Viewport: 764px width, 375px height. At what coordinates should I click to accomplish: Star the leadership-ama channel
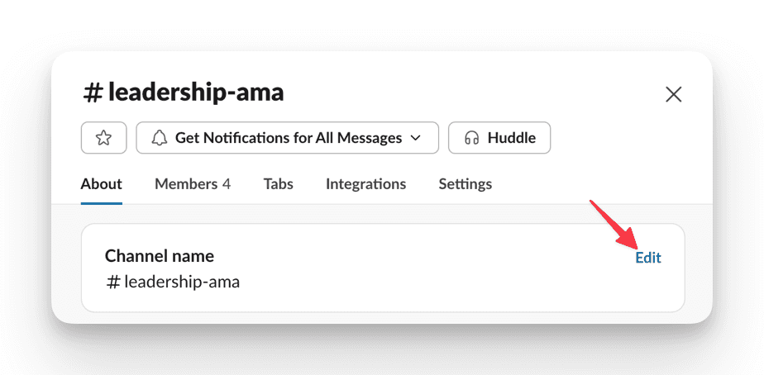click(x=104, y=138)
